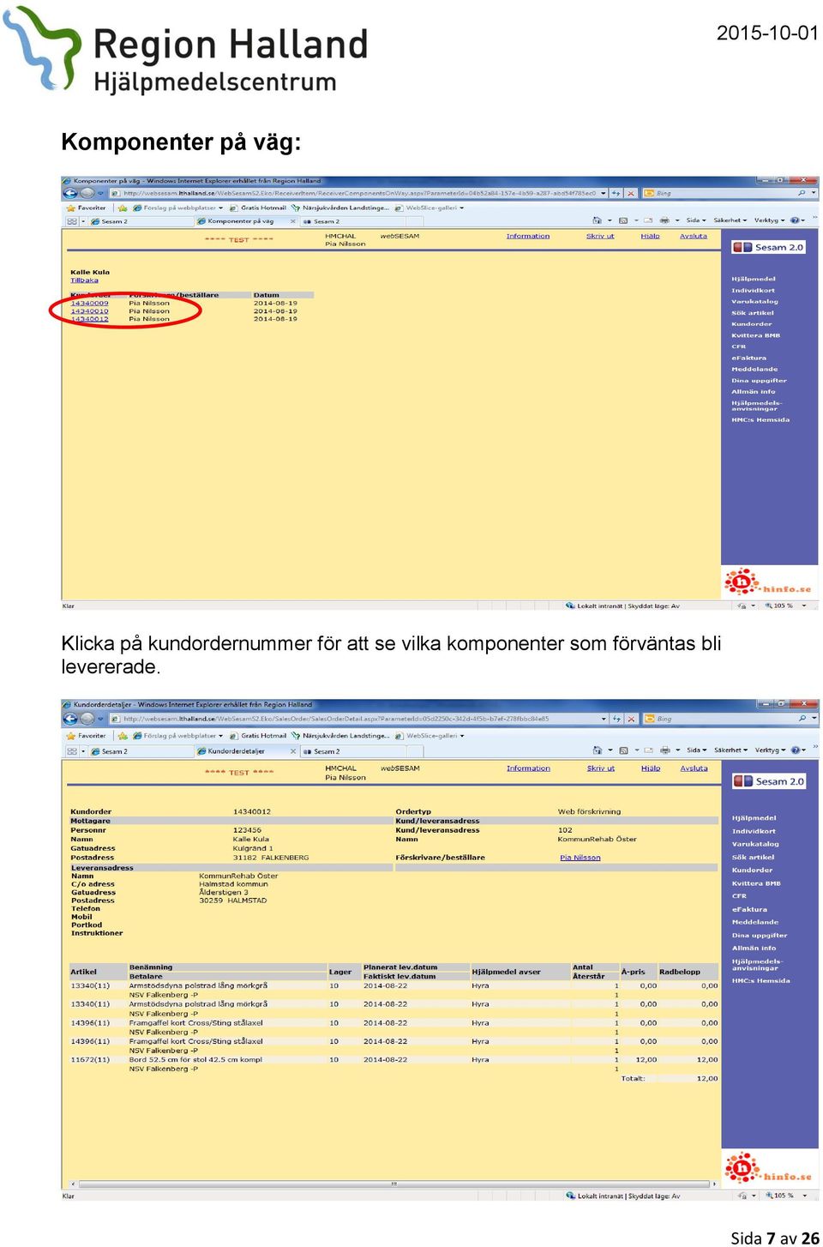Click Information in the Kundorderdetaljer window

[528, 768]
